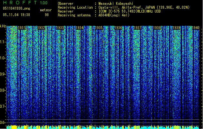Click the 'meteor' label
The height and width of the screenshot is (129, 203).
46,10
